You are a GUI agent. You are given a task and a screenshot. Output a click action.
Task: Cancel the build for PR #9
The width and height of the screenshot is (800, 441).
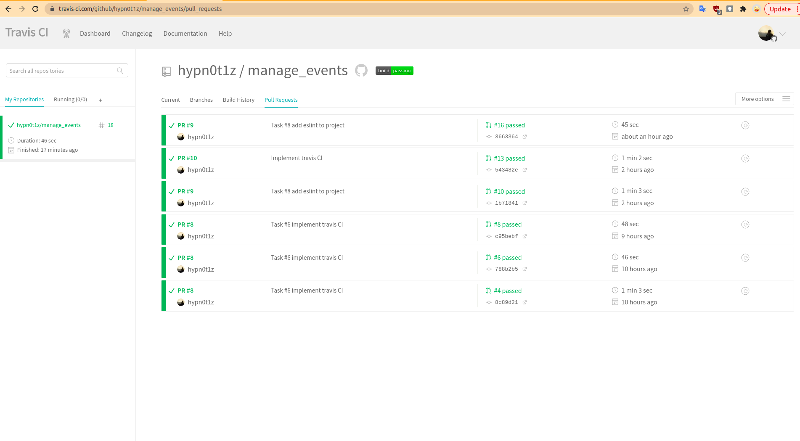click(745, 125)
